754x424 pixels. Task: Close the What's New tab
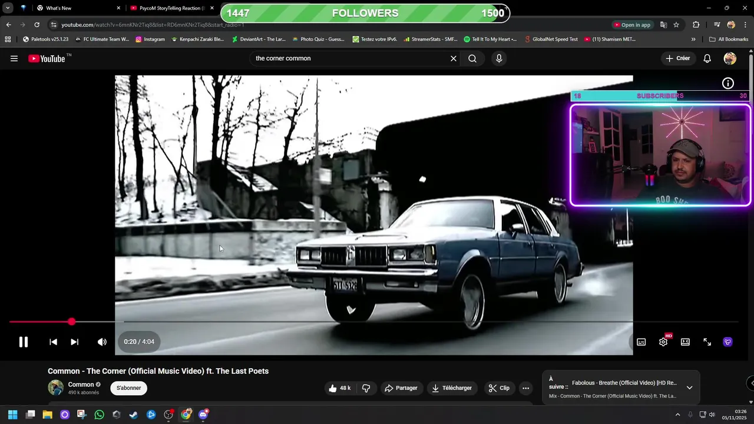coord(118,8)
